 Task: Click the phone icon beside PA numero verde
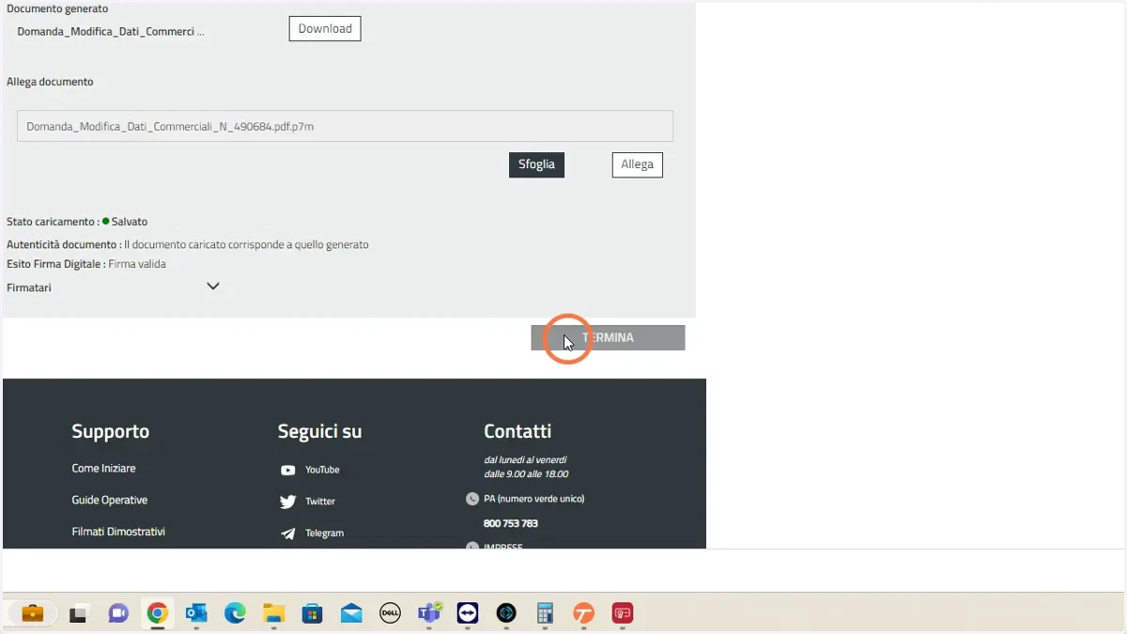472,499
